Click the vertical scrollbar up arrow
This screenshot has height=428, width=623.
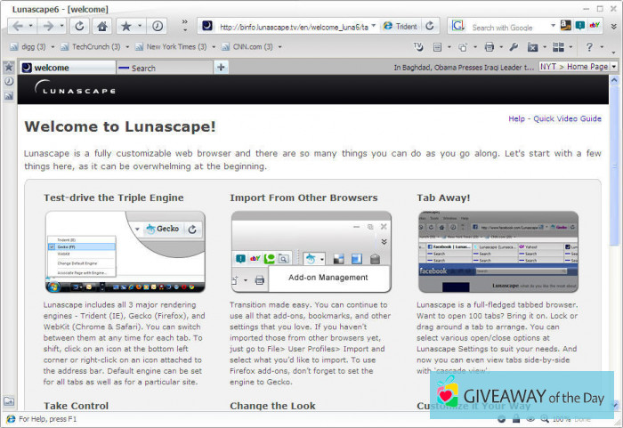pyautogui.click(x=614, y=80)
